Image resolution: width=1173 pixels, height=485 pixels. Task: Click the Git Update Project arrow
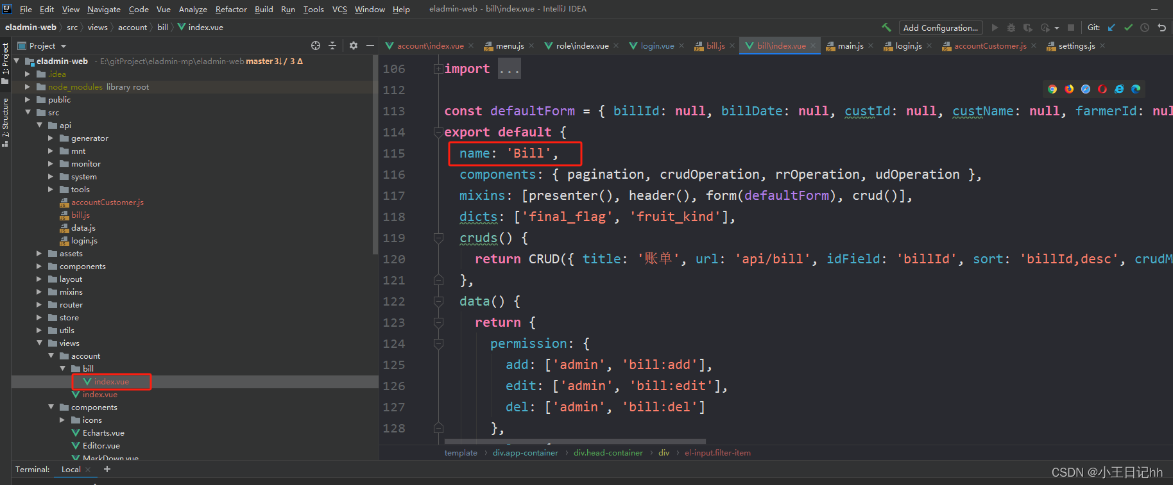coord(1111,28)
